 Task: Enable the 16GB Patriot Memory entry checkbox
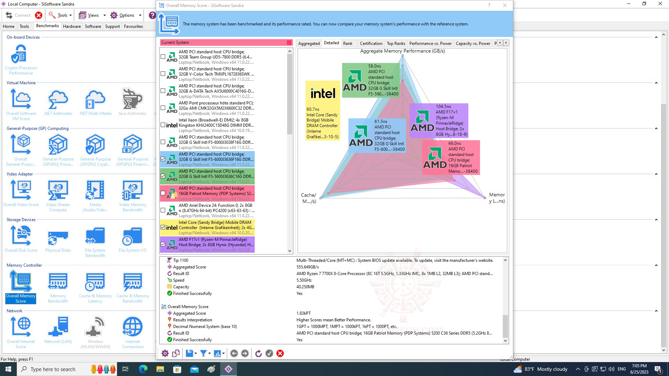click(x=163, y=193)
